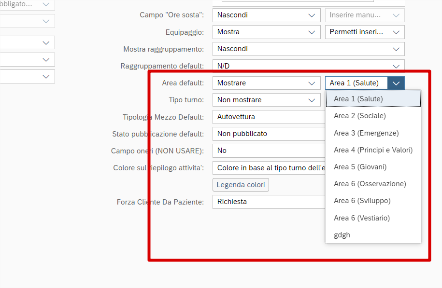Screen dimensions: 442x288
Task: Open Raggruppamento default N/D dropdown
Action: click(308, 66)
